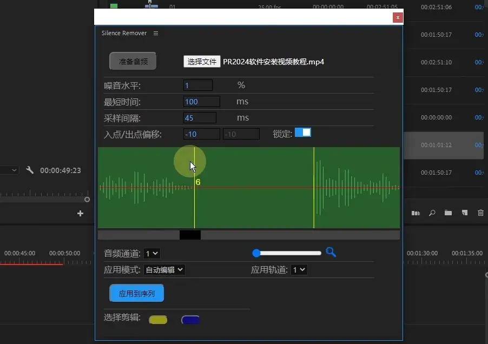This screenshot has width=488, height=344.
Task: Click the New Bin folder icon
Action: (x=448, y=213)
